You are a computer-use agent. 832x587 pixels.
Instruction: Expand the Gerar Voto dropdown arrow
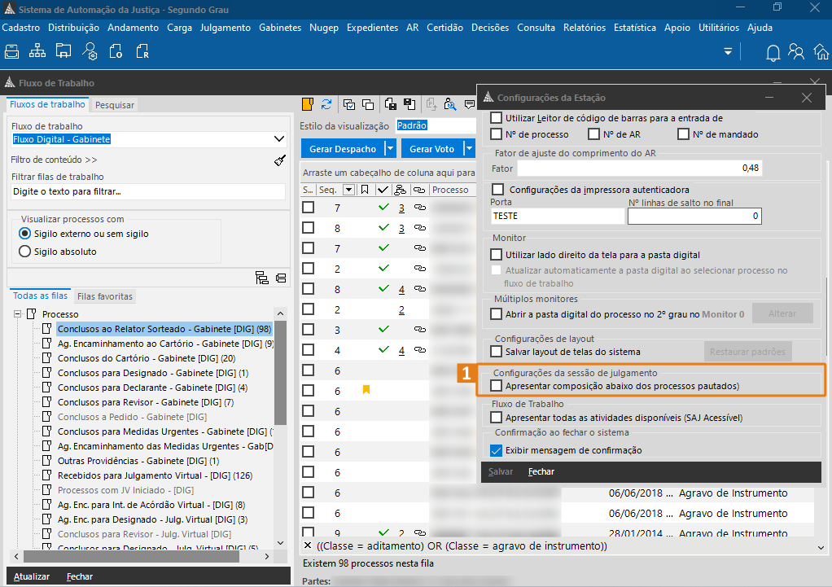tap(469, 149)
